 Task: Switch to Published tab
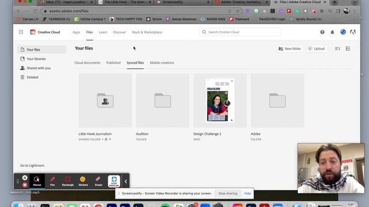pyautogui.click(x=114, y=63)
